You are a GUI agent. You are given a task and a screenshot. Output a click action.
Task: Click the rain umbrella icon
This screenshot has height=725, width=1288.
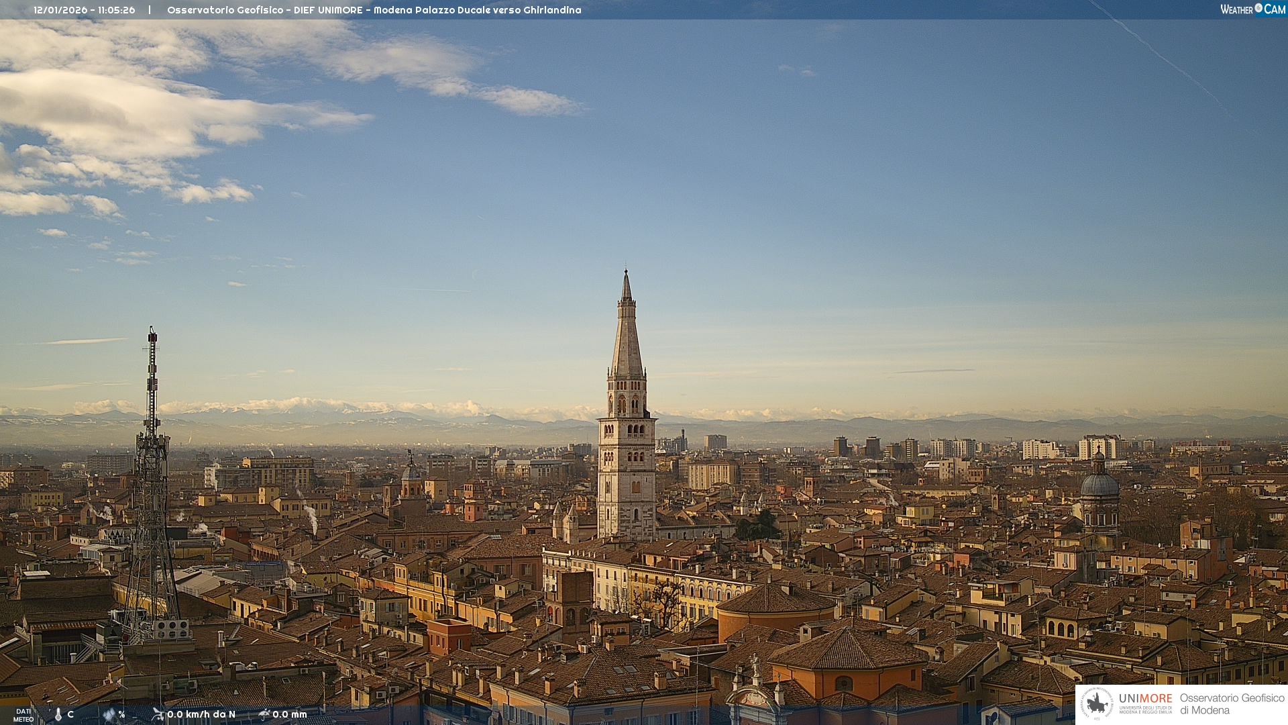pos(264,714)
